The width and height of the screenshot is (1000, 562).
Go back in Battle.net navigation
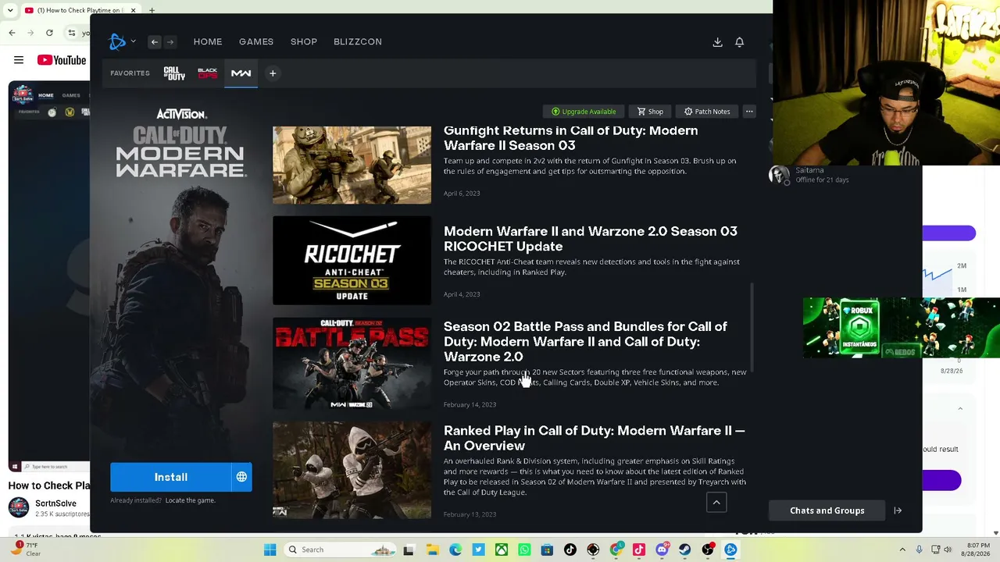155,42
